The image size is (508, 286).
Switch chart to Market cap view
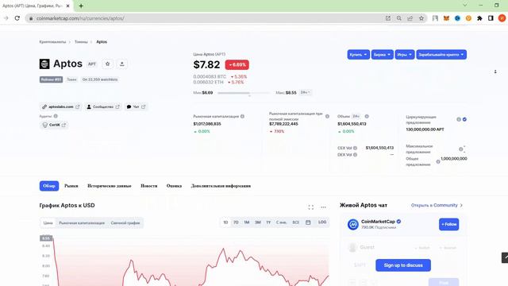[82, 222]
